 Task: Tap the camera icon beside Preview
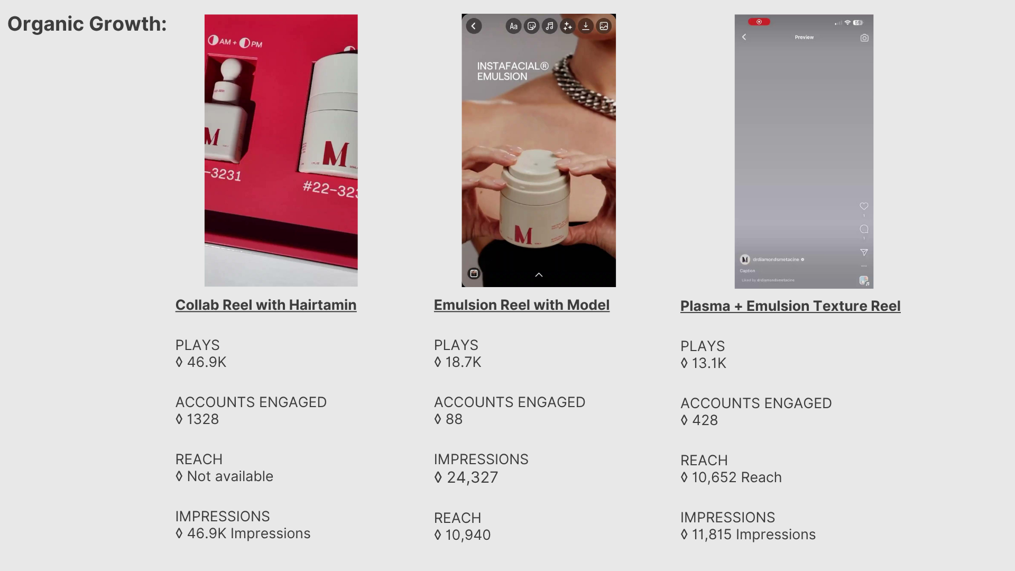click(864, 38)
